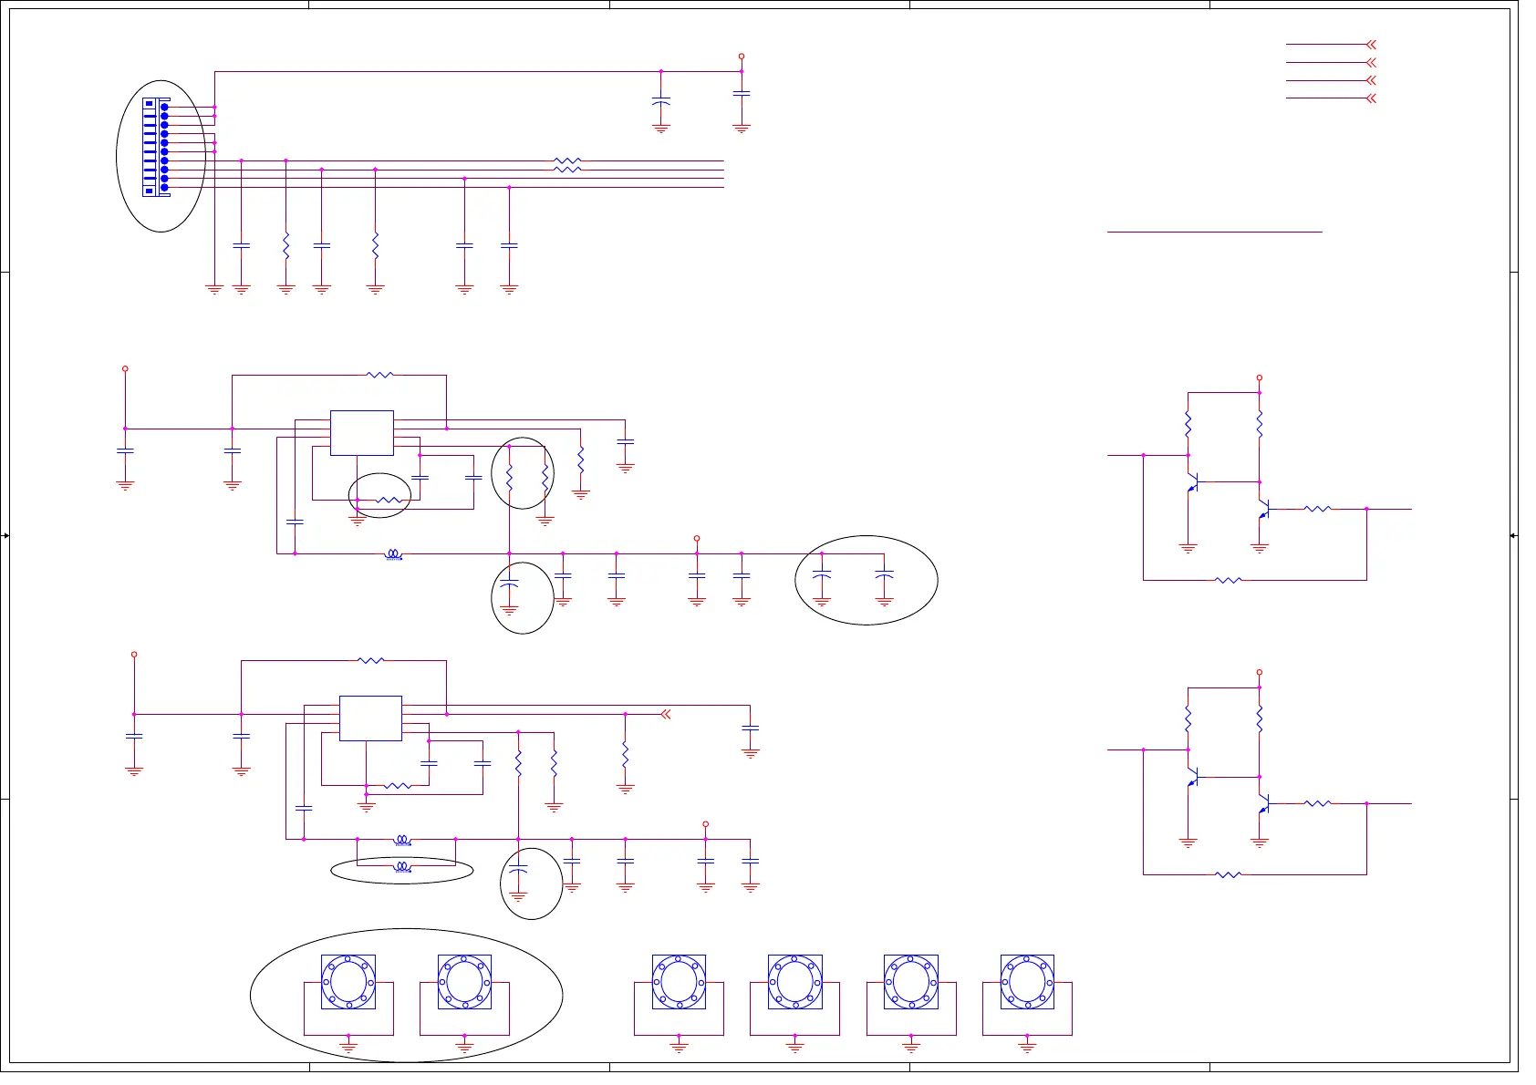The image size is (1536, 1085).
Task: Click the inductor in the upper regulator circuit
Action: pos(394,553)
